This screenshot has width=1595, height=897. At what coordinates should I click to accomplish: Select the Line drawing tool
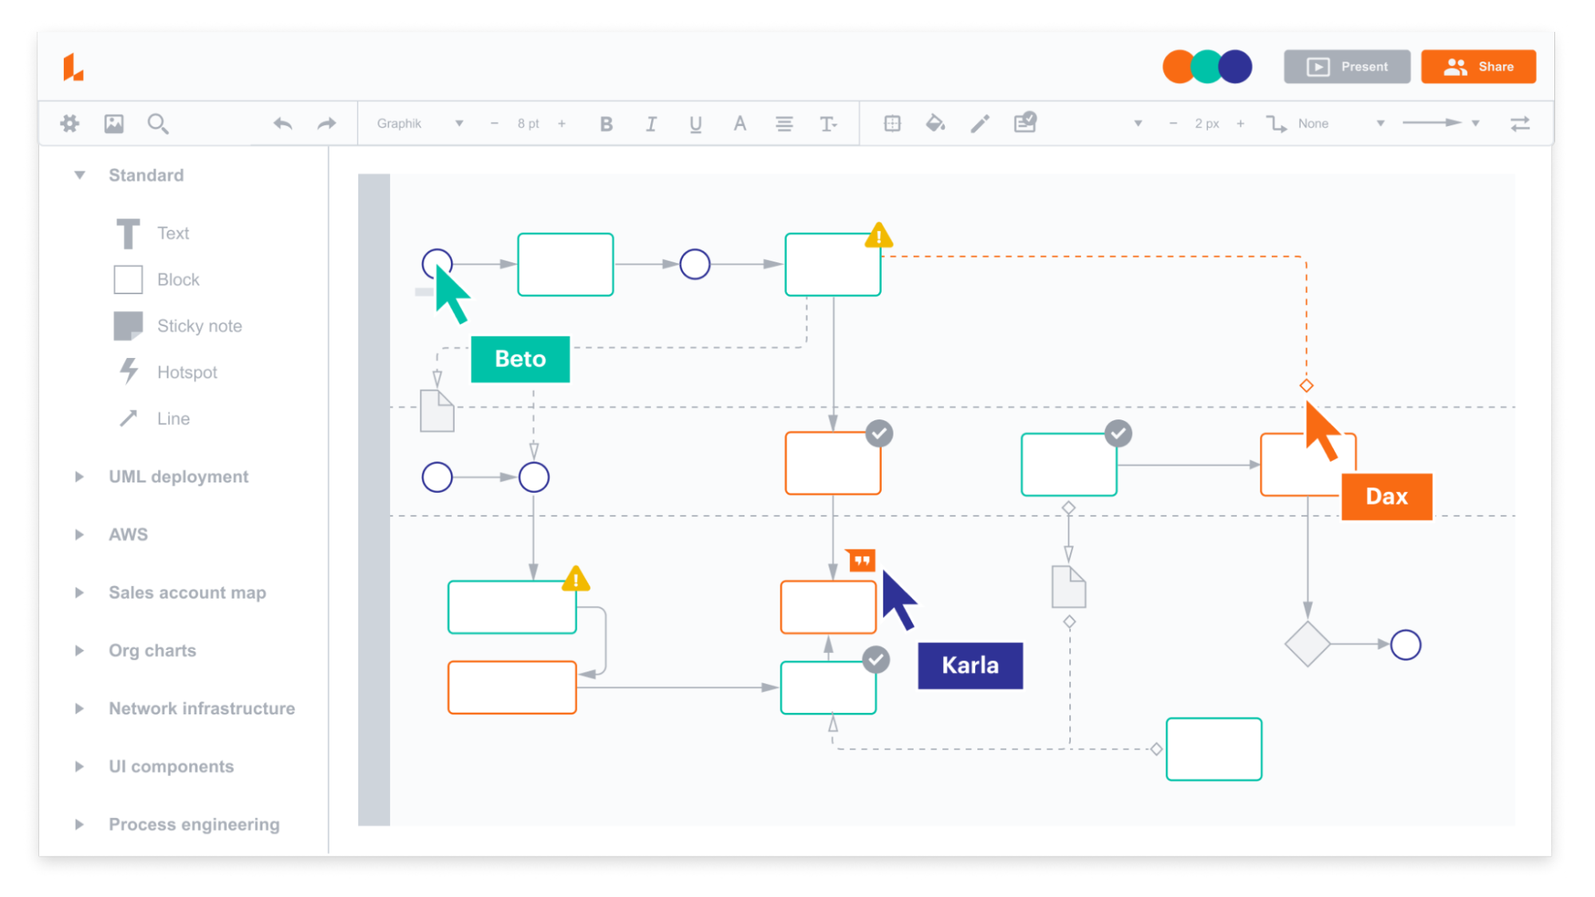170,417
